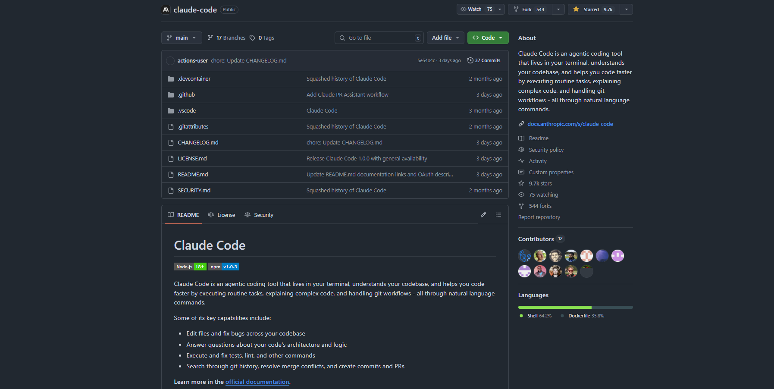The image size is (774, 389).
Task: Click the scale icon next to Security policy
Action: point(521,150)
